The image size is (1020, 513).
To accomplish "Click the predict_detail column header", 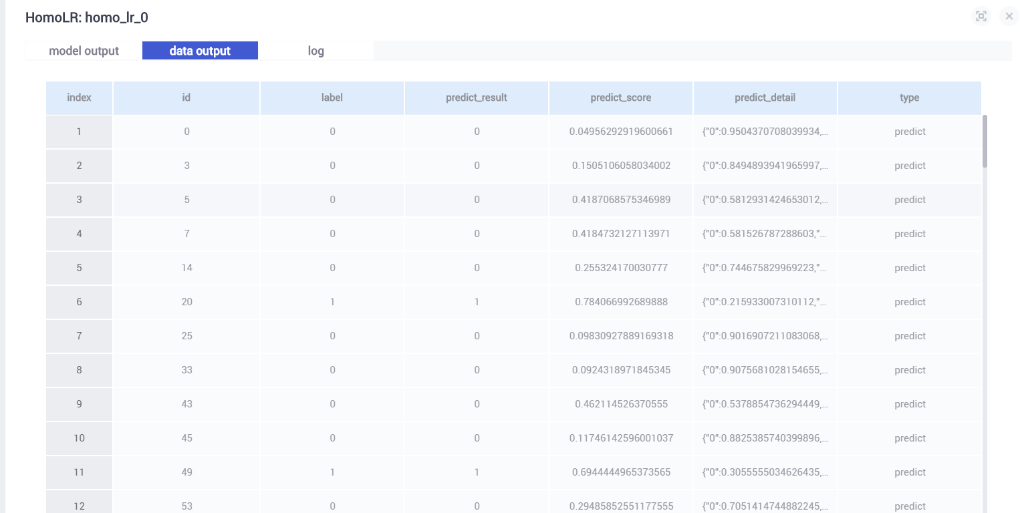I will click(765, 98).
